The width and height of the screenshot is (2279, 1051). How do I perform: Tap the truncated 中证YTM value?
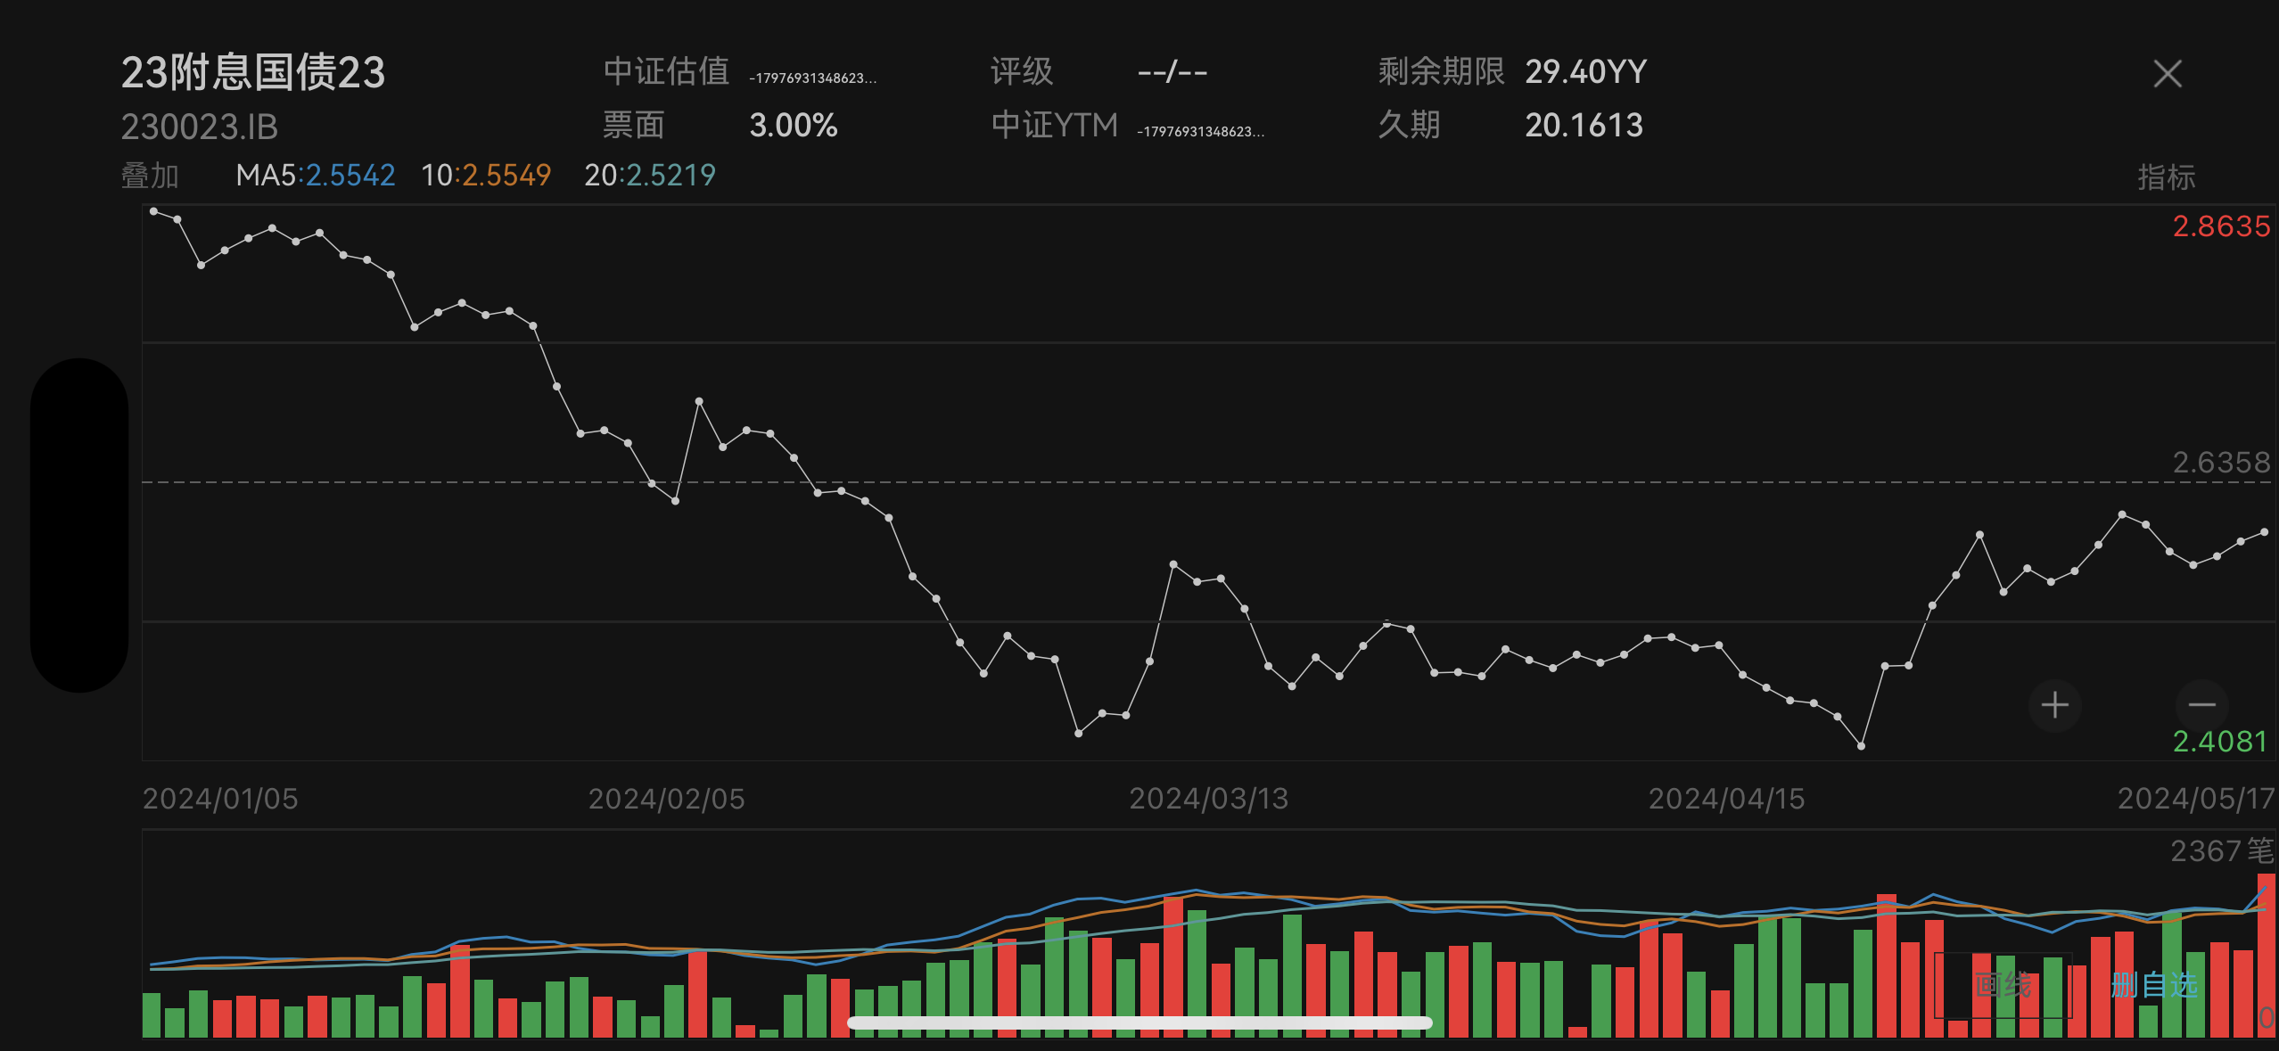[x=1200, y=132]
